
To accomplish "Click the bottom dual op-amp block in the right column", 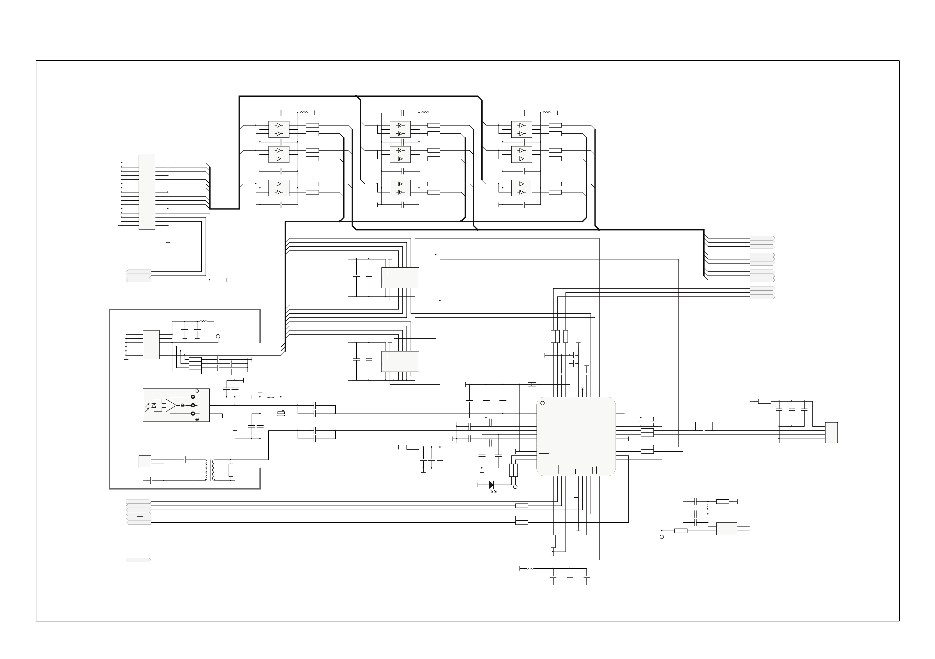I will click(522, 188).
